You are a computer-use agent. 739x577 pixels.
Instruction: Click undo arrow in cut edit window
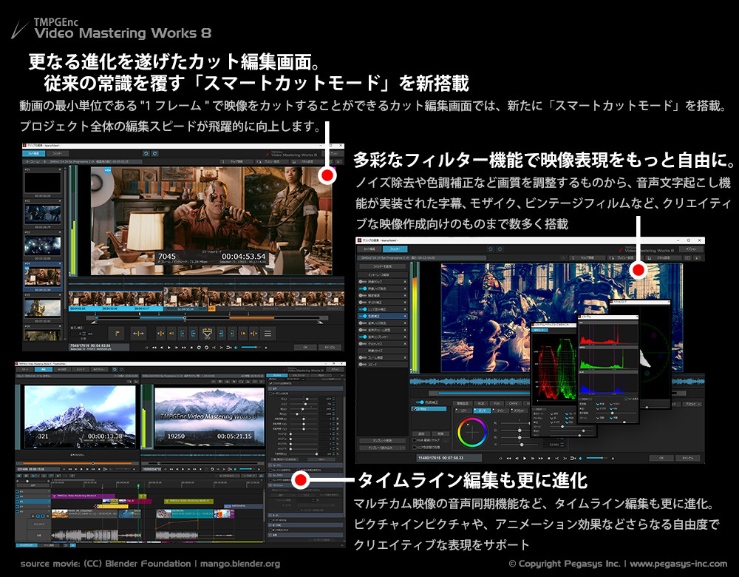146,153
